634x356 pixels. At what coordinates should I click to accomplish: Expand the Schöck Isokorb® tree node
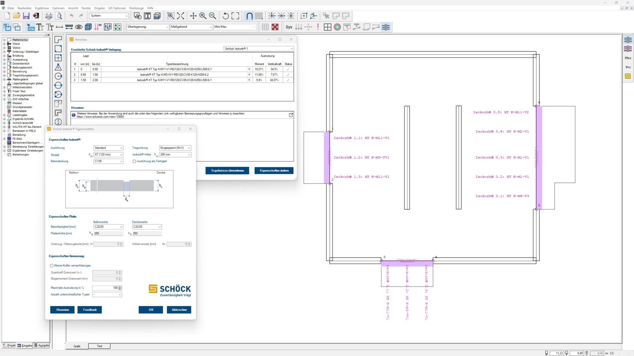tap(4, 123)
